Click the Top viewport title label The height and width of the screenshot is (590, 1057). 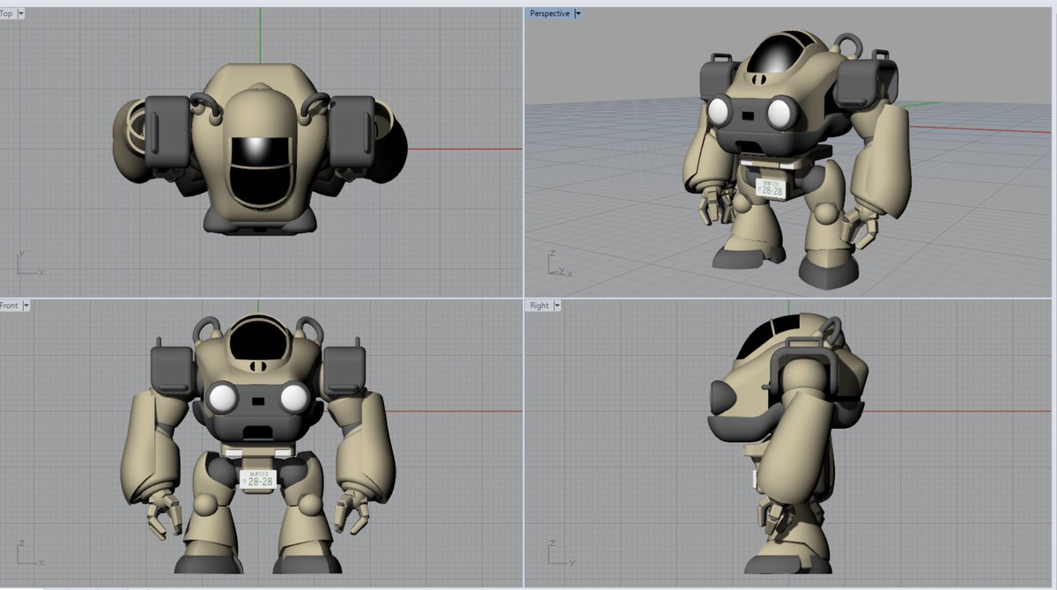(7, 14)
